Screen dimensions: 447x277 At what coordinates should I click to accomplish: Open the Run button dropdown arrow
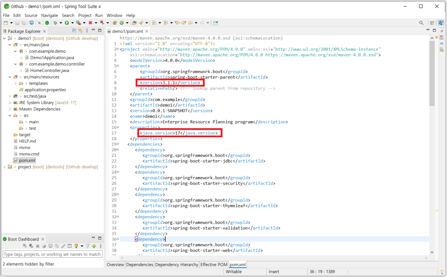[x=73, y=23]
